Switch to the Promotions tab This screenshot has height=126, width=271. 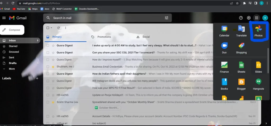[104, 37]
